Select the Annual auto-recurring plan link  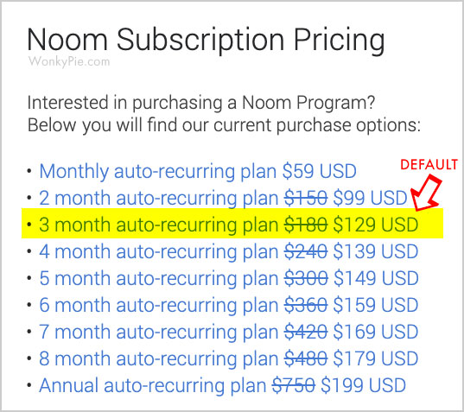223,385
